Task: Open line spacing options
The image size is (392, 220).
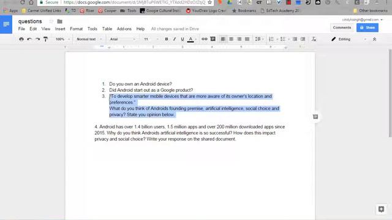Action: 259,39
